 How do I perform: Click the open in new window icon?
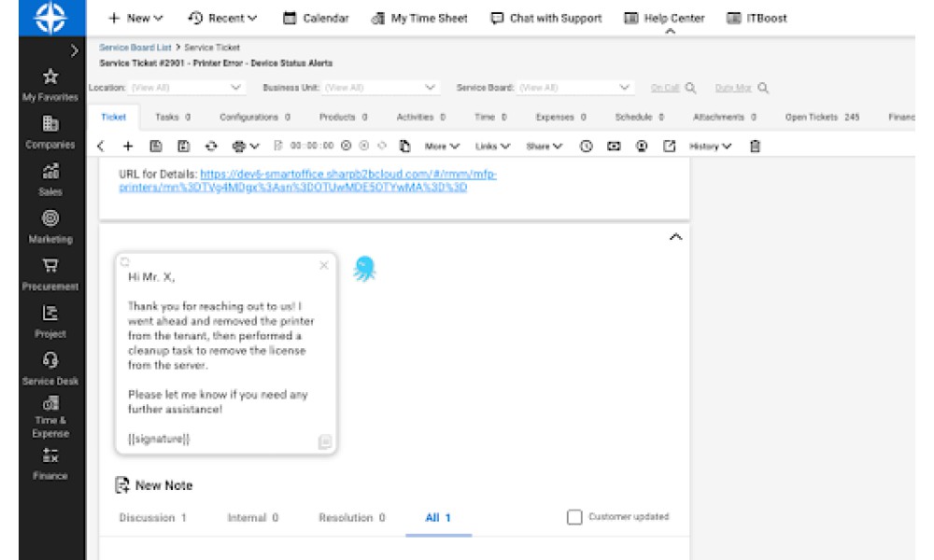click(670, 146)
